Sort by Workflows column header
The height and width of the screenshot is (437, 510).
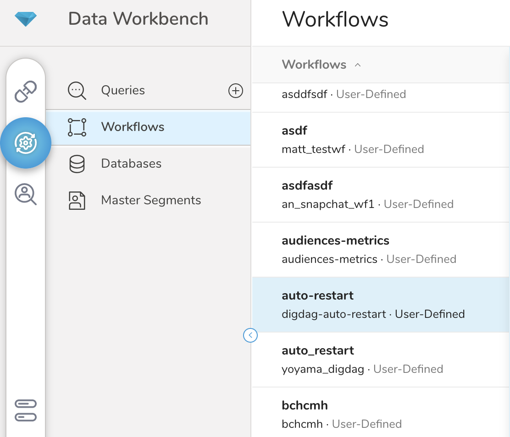click(x=314, y=65)
